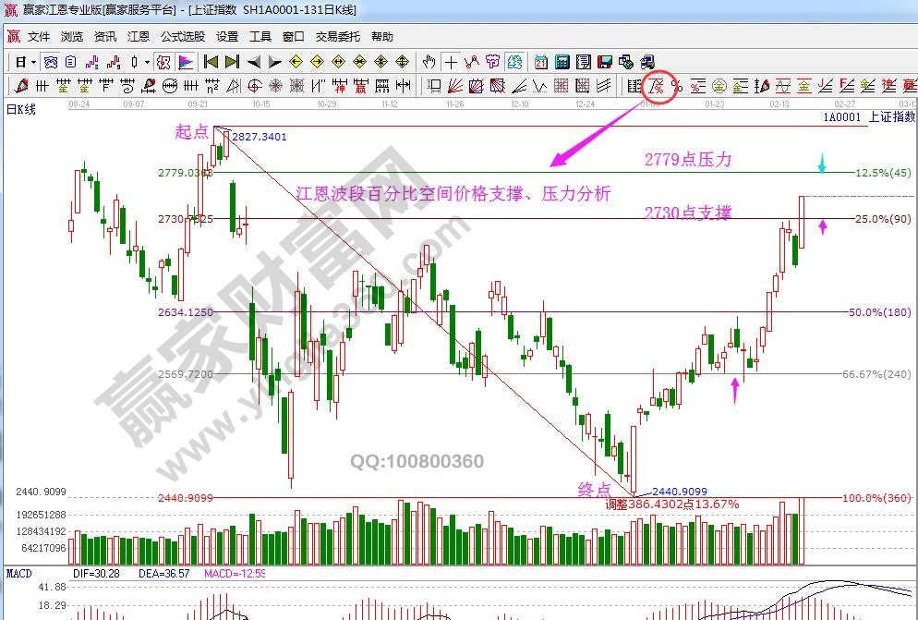The height and width of the screenshot is (620, 918).
Task: Open the 江恩 menu
Action: click(139, 37)
